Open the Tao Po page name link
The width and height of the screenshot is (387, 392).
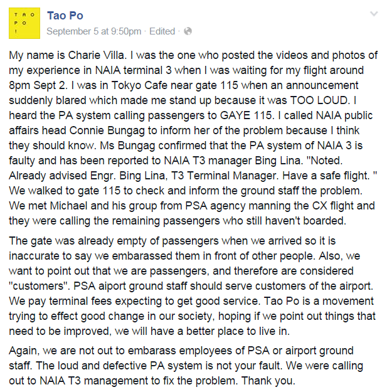coord(65,16)
